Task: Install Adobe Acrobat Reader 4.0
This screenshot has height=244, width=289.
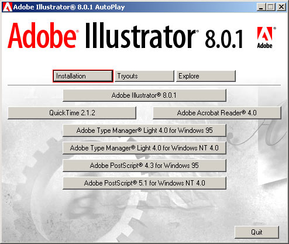Action: 217,113
